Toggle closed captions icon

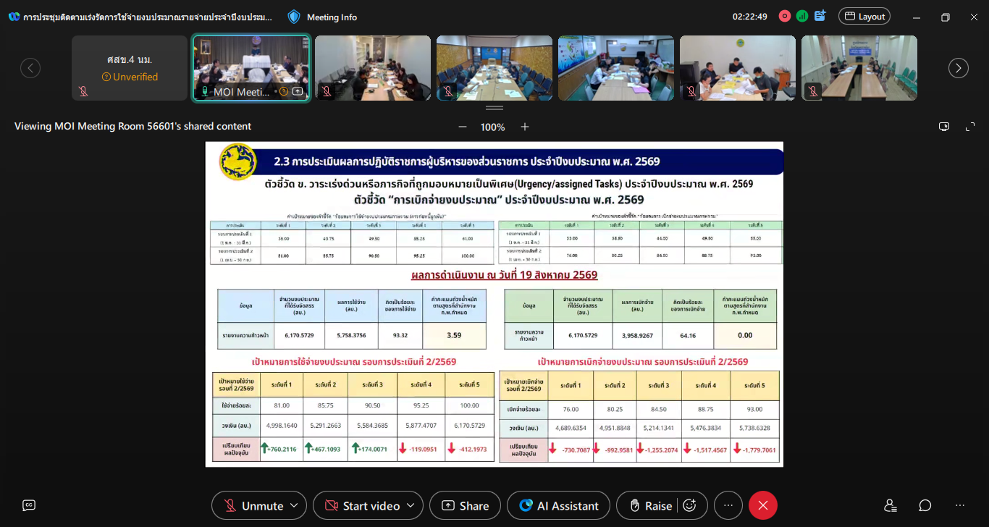pyautogui.click(x=29, y=505)
